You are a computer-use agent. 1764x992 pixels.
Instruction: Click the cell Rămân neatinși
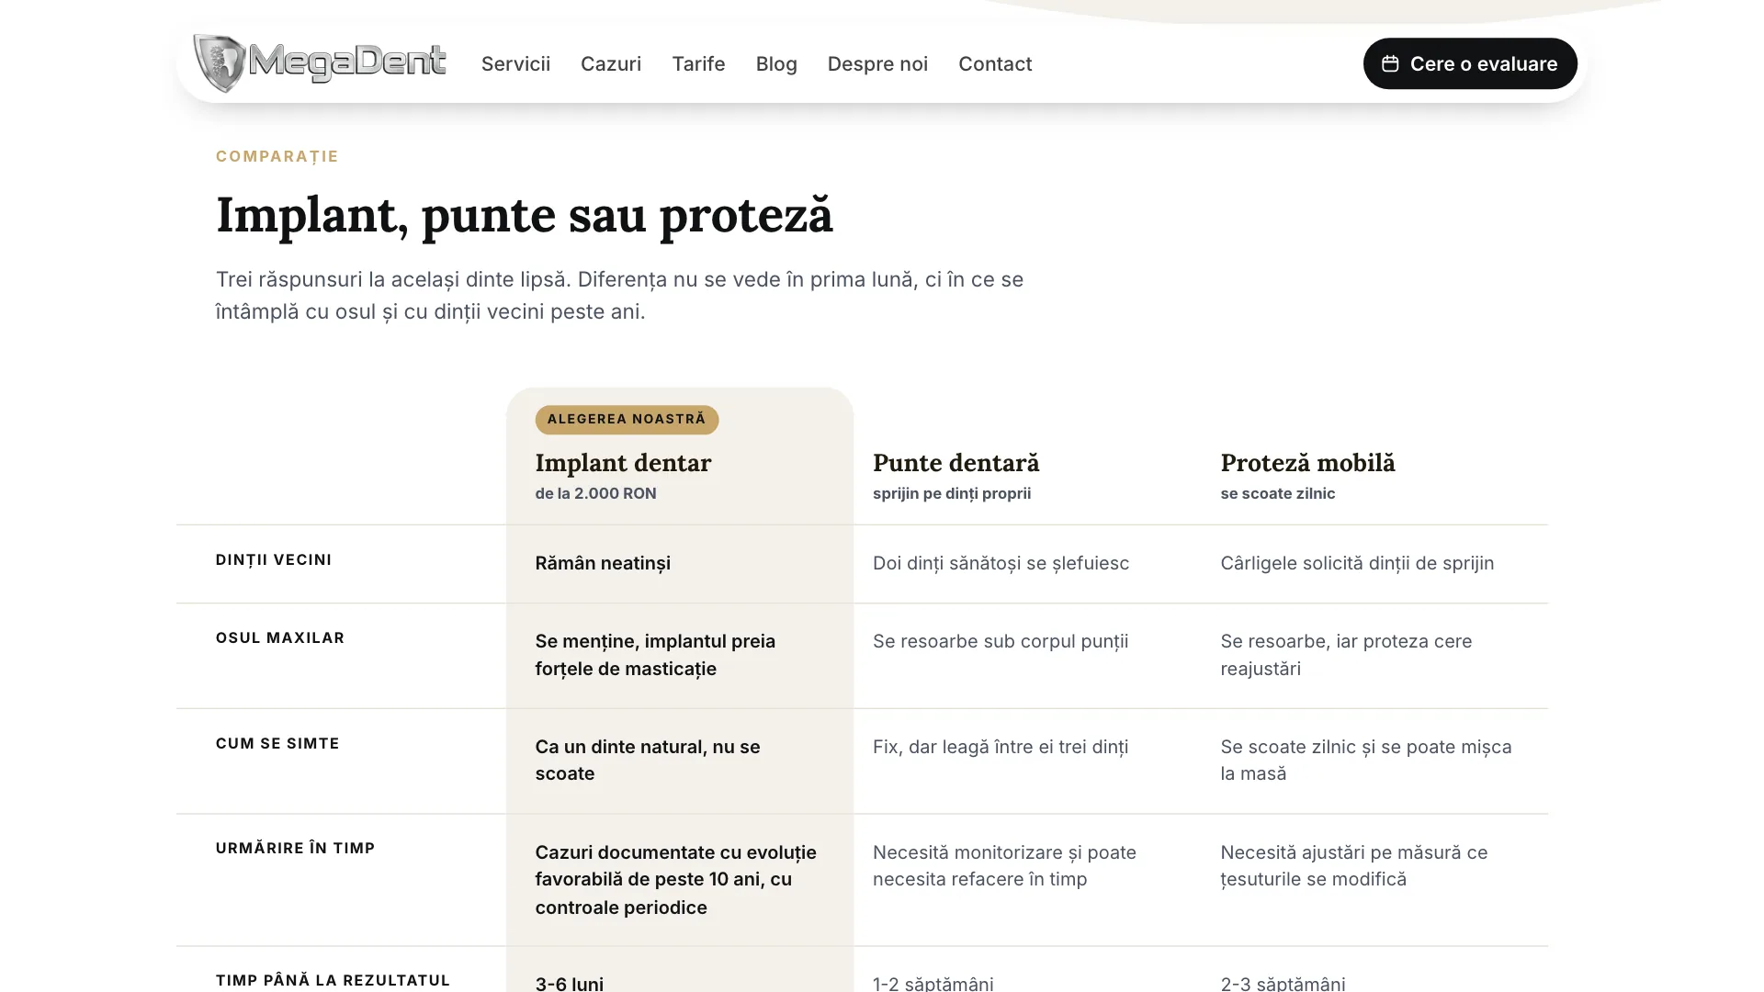pos(603,563)
